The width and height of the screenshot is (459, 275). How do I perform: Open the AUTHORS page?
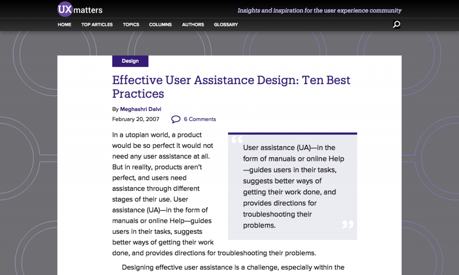[193, 25]
